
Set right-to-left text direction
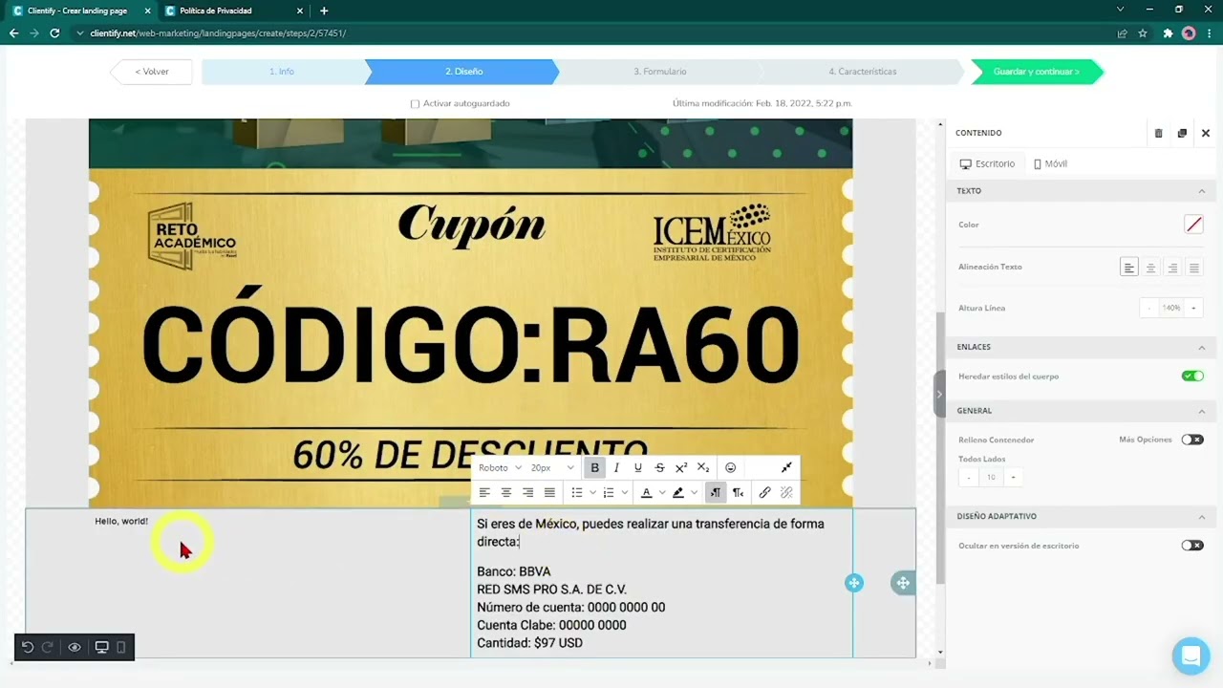click(x=738, y=493)
